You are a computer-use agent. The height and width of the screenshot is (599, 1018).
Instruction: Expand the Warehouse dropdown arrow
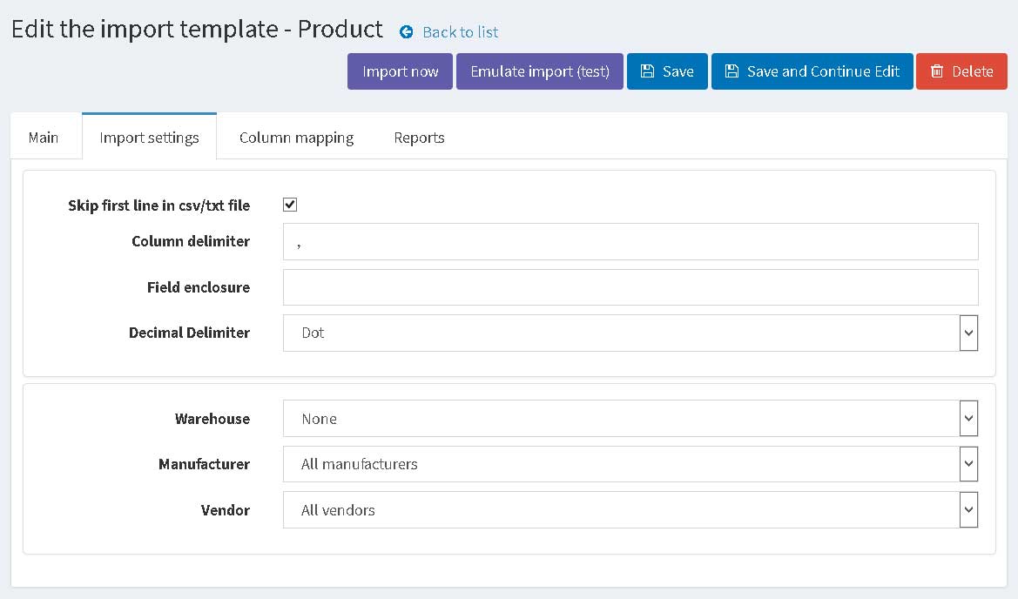click(968, 419)
